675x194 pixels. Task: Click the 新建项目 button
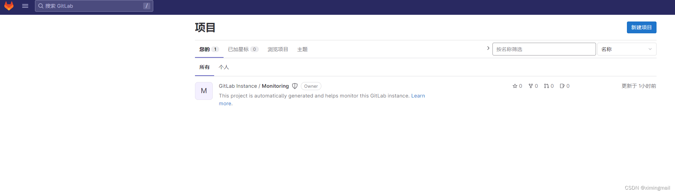(641, 27)
